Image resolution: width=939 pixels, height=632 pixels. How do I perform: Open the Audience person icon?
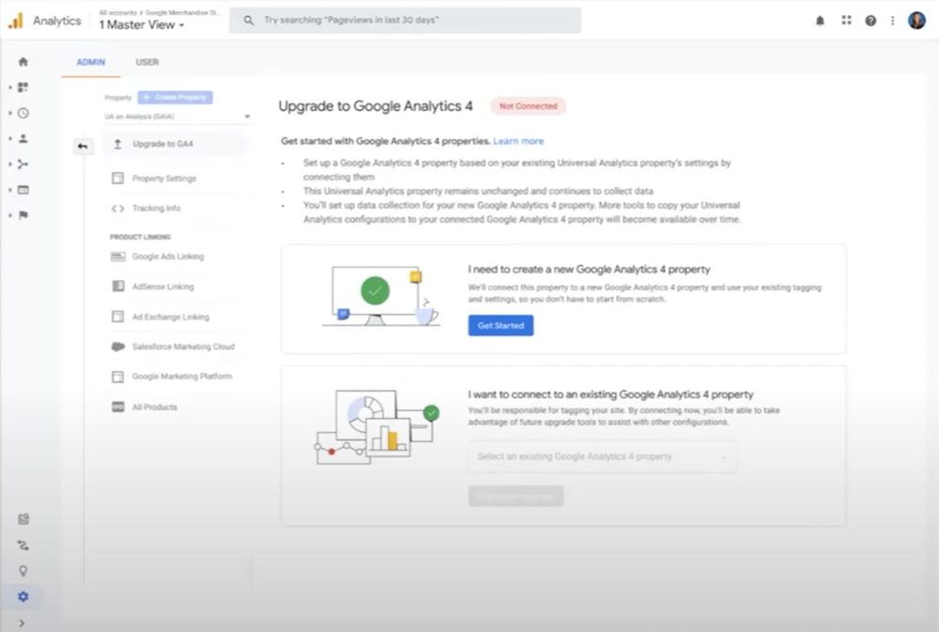[x=23, y=138]
